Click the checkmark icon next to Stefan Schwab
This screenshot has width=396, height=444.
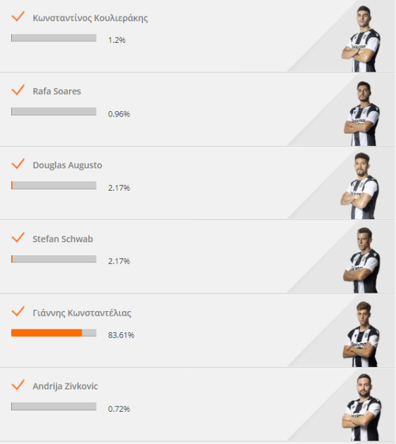[x=18, y=237]
